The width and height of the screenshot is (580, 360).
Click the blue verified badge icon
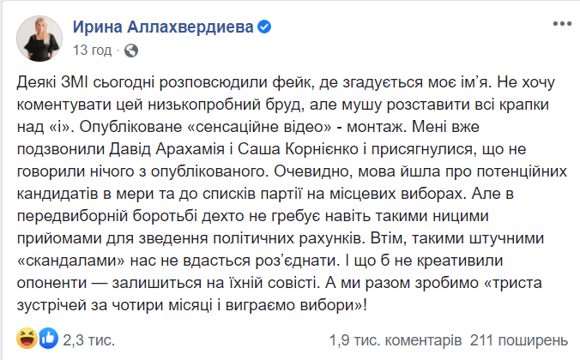(x=264, y=27)
